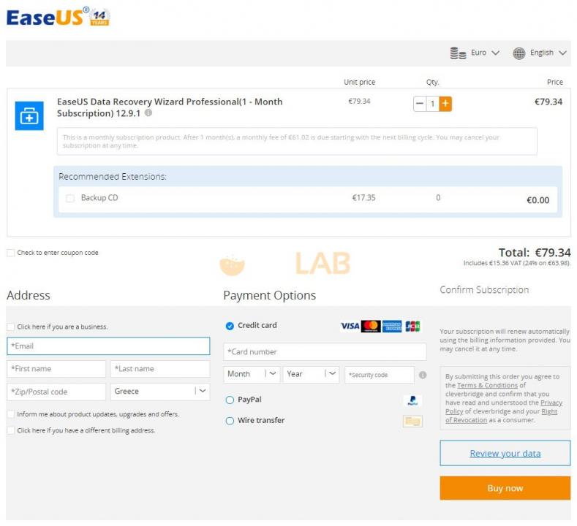The image size is (577, 526).
Task: Open the Euro currency dropdown
Action: pos(485,53)
